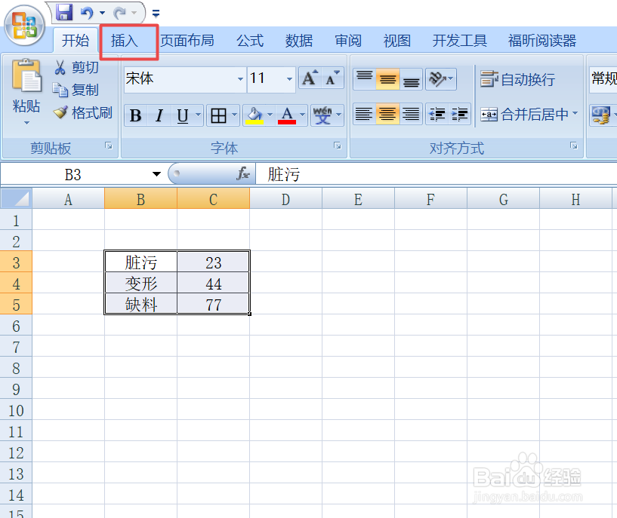
Task: Undo the last action
Action: coord(87,13)
